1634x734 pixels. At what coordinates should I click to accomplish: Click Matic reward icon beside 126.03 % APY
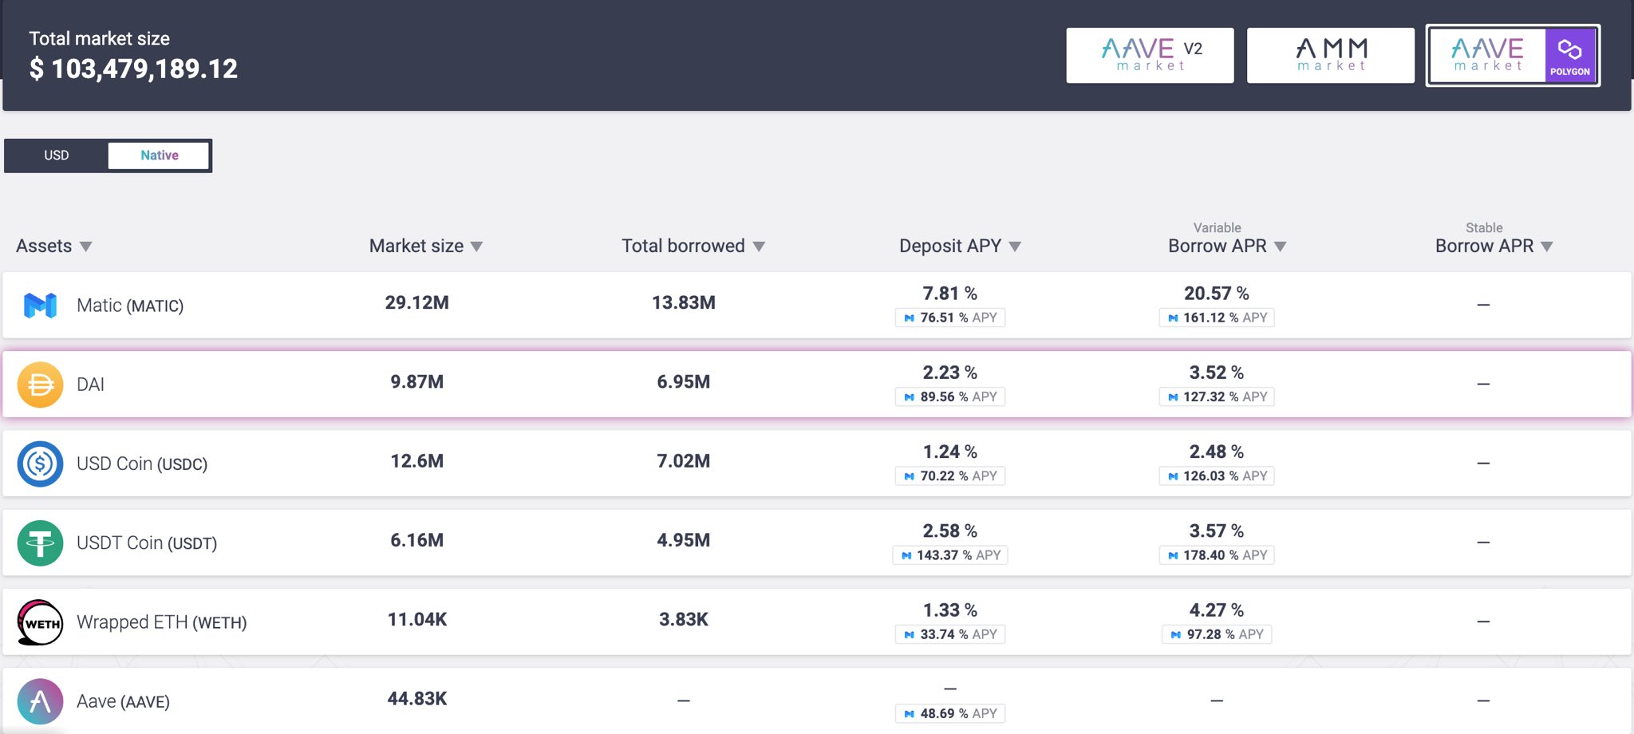pos(1173,476)
